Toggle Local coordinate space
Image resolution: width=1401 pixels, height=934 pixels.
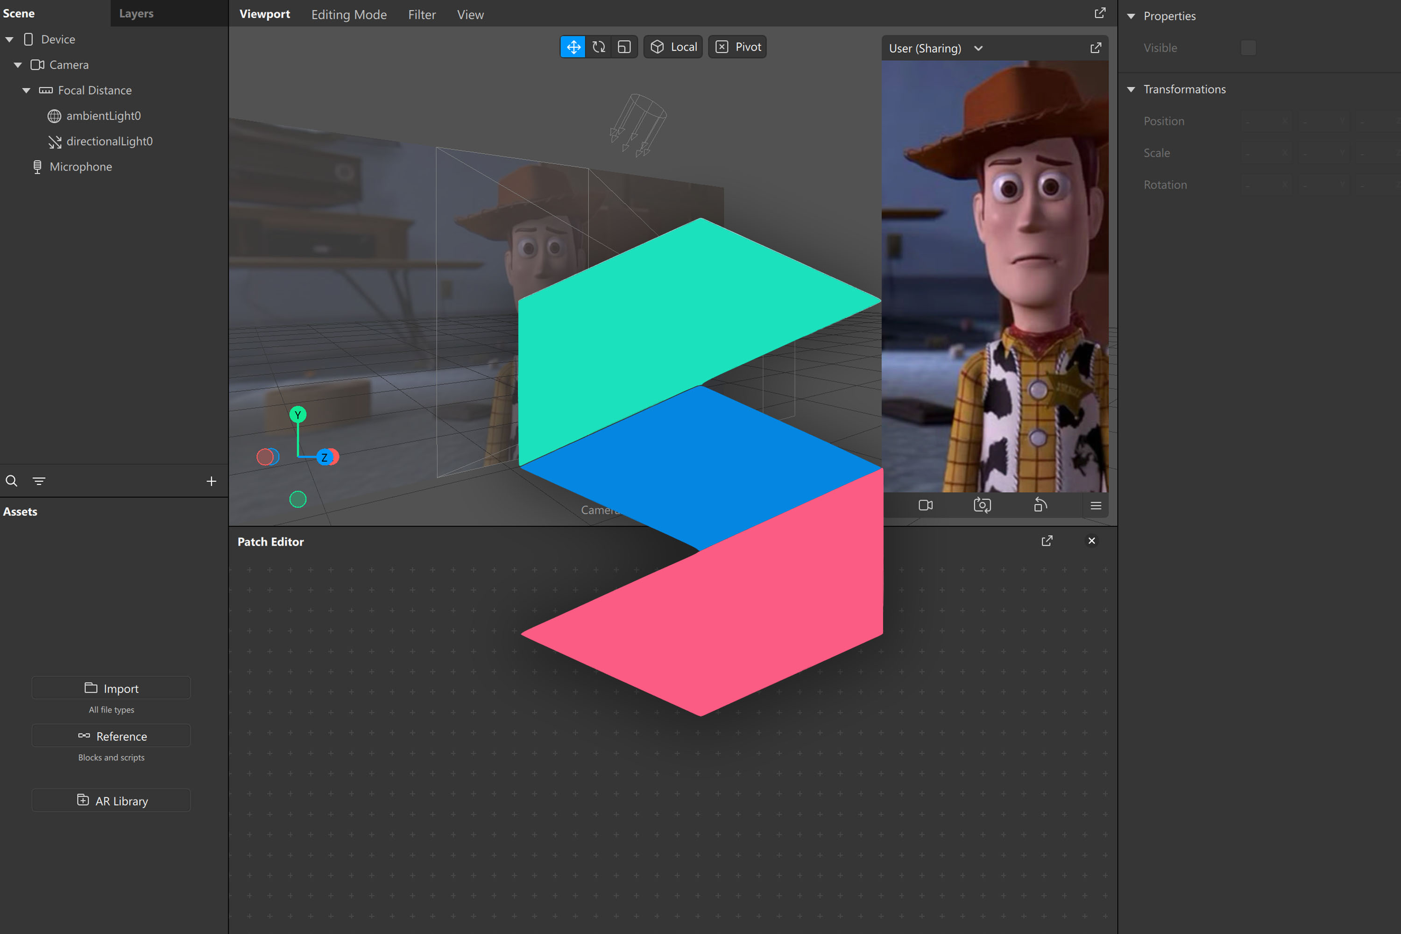[673, 47]
